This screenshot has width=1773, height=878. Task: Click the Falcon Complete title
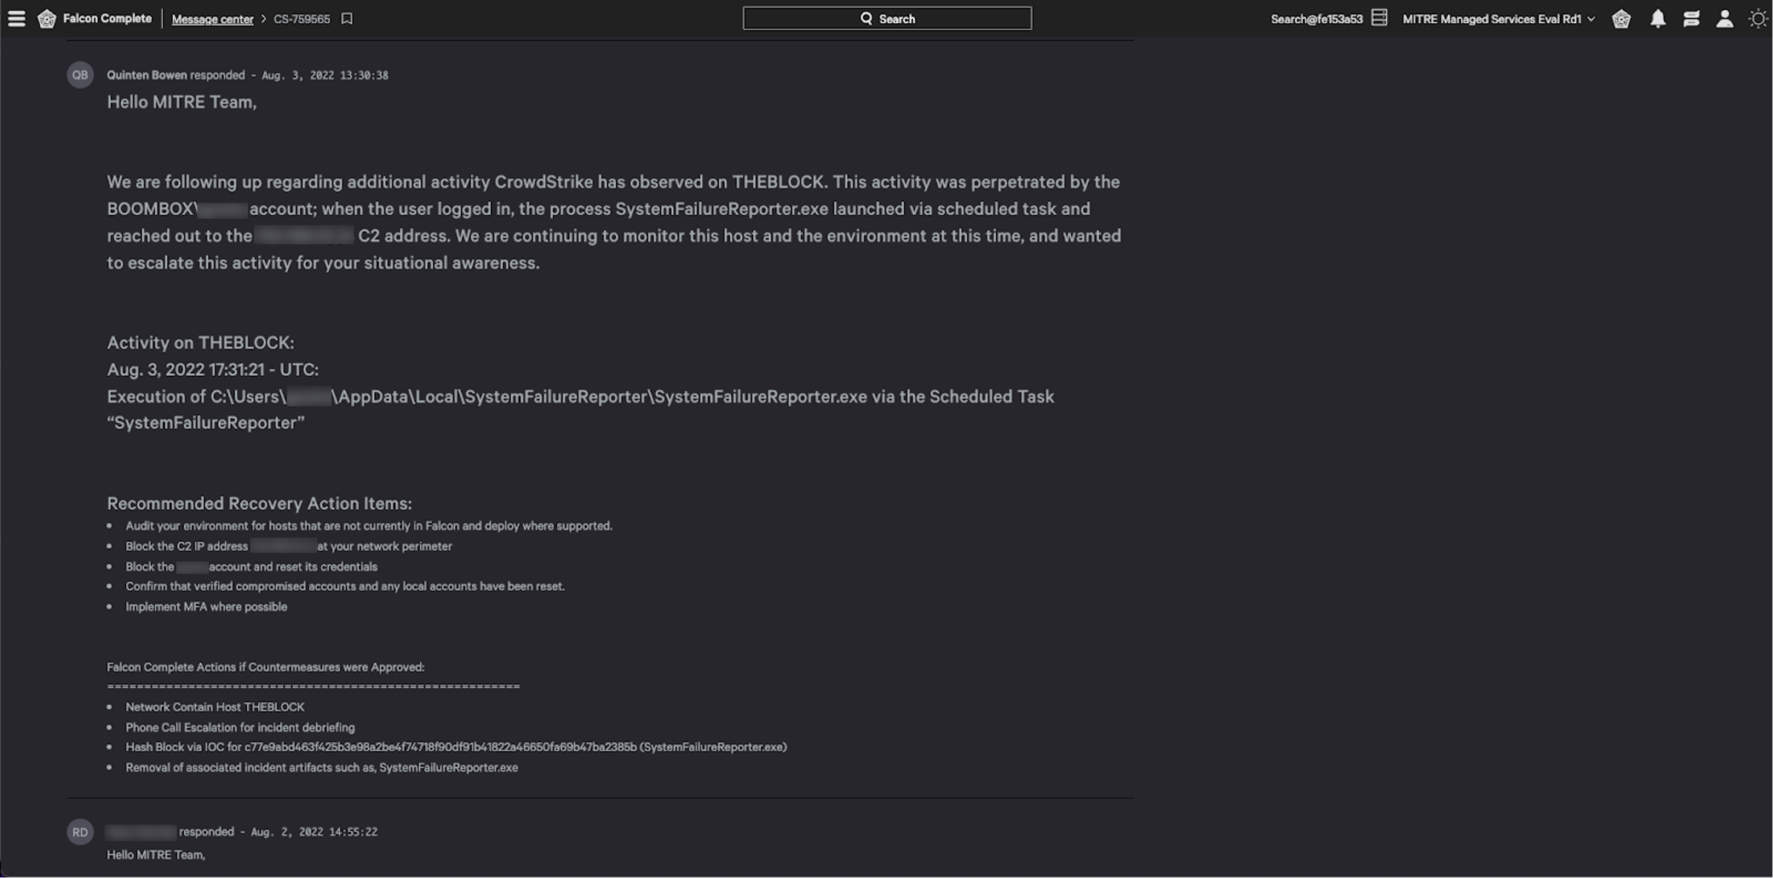107,18
